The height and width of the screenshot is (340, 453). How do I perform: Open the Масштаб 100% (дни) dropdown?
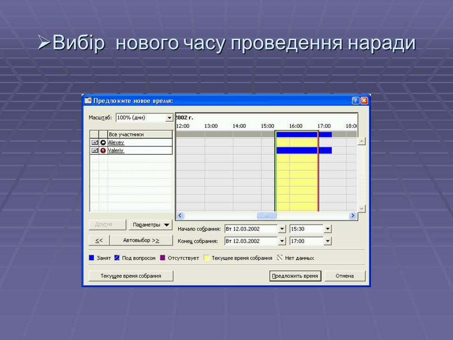pos(169,118)
